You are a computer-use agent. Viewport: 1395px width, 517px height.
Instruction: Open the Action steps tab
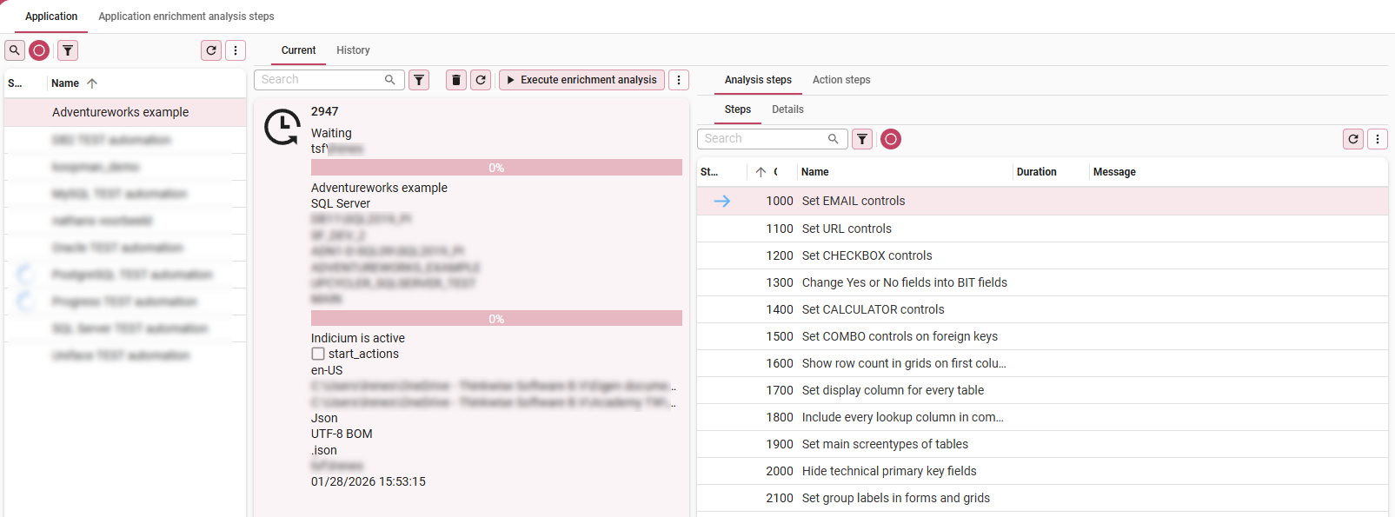[840, 80]
